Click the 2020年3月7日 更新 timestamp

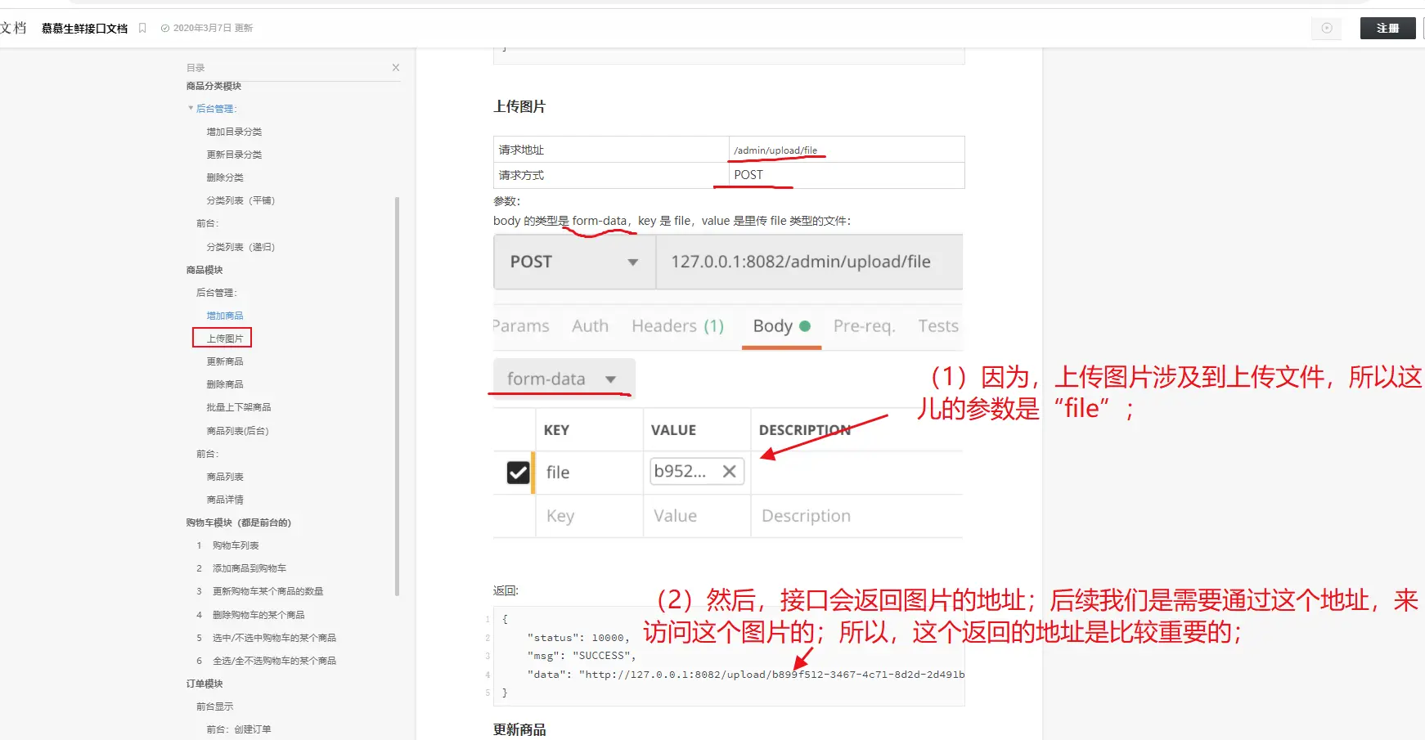[213, 28]
